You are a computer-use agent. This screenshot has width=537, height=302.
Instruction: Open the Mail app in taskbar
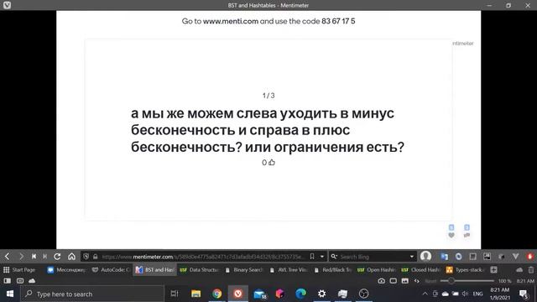click(259, 294)
